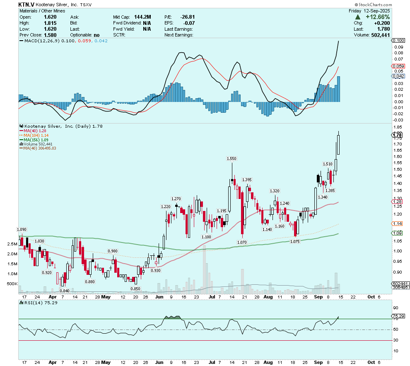Click the date Friday 12-Sep-2025
This screenshot has height=366, width=410.
(369, 11)
